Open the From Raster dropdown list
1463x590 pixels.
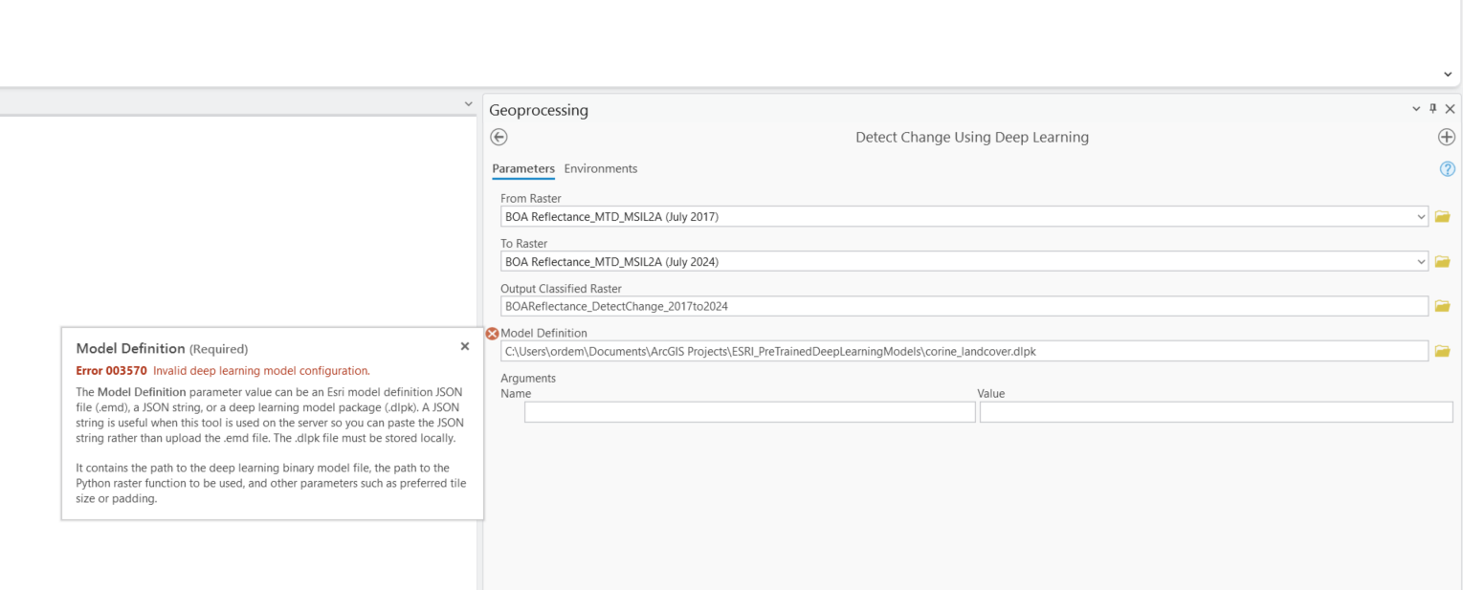[x=1423, y=216]
